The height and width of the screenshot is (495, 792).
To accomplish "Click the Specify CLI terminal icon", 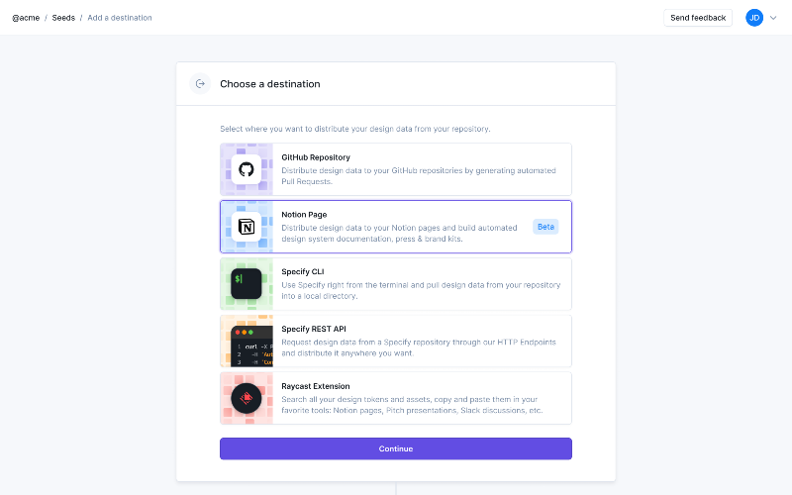I will pos(246,284).
